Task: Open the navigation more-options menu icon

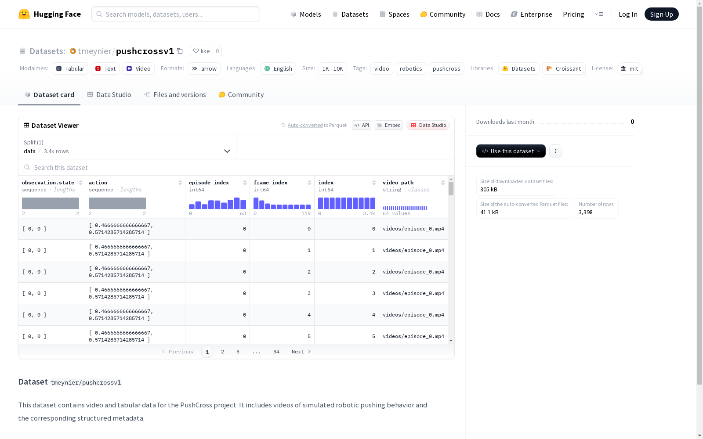Action: pos(599,14)
